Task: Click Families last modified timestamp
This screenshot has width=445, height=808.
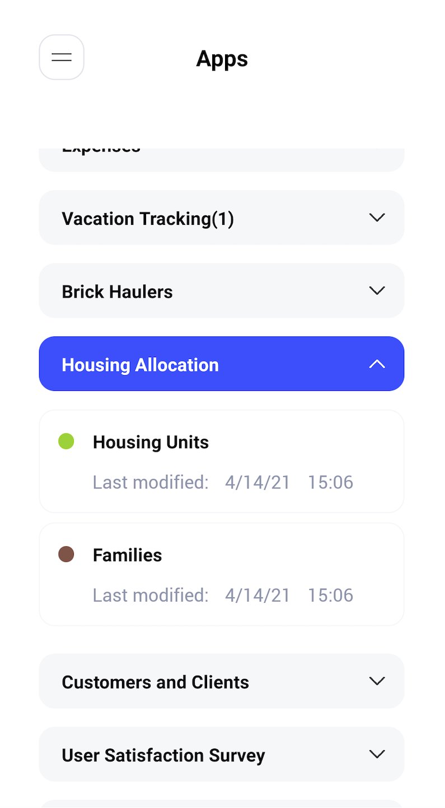Action: (330, 595)
